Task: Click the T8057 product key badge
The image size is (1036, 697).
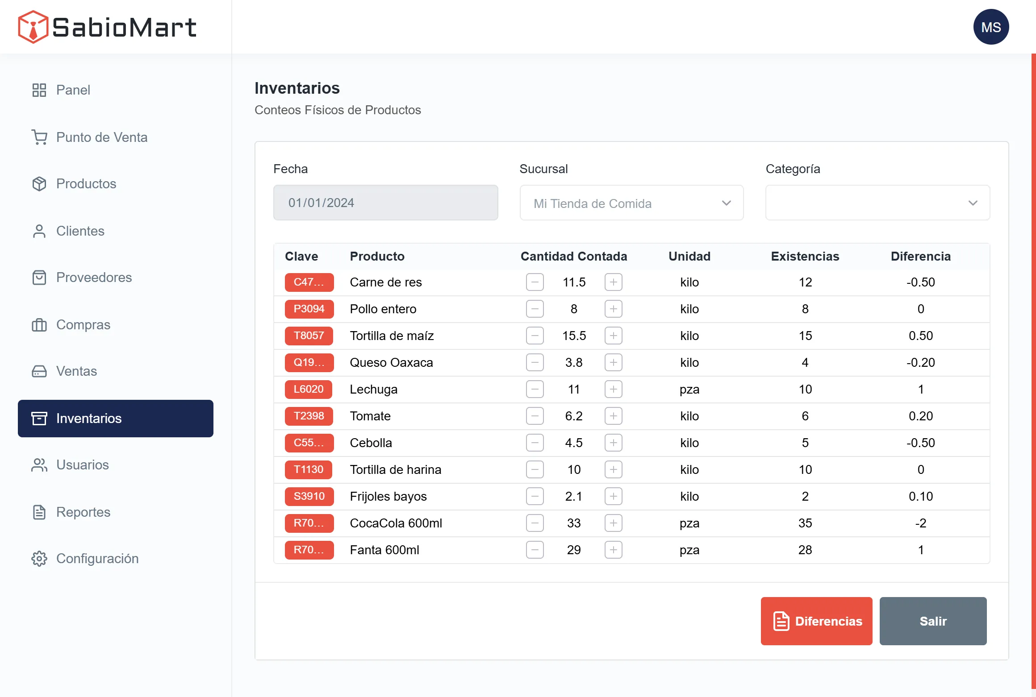Action: pos(309,336)
